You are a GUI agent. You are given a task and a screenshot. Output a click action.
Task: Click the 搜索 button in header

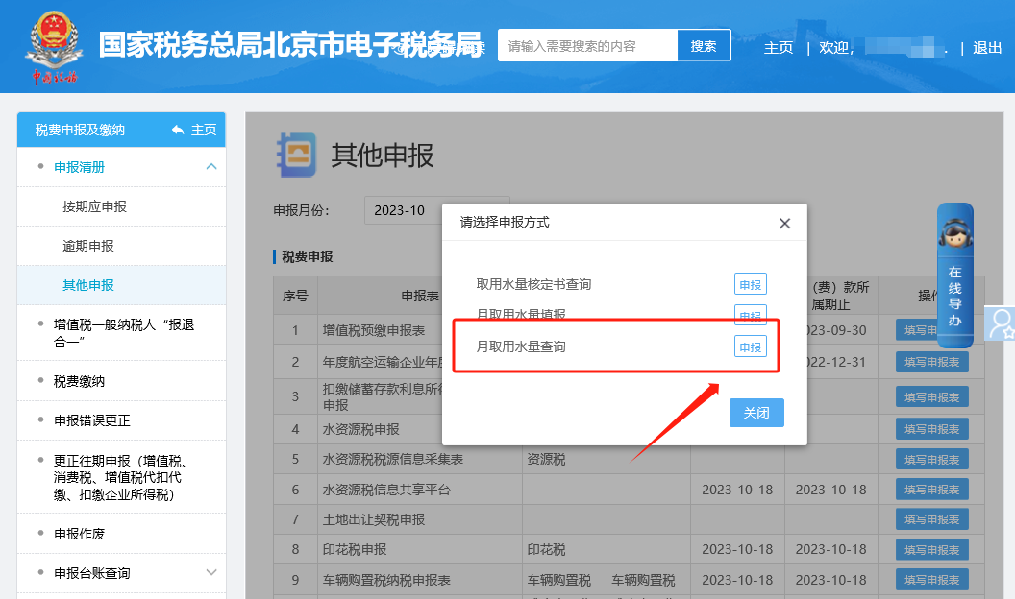(x=704, y=46)
